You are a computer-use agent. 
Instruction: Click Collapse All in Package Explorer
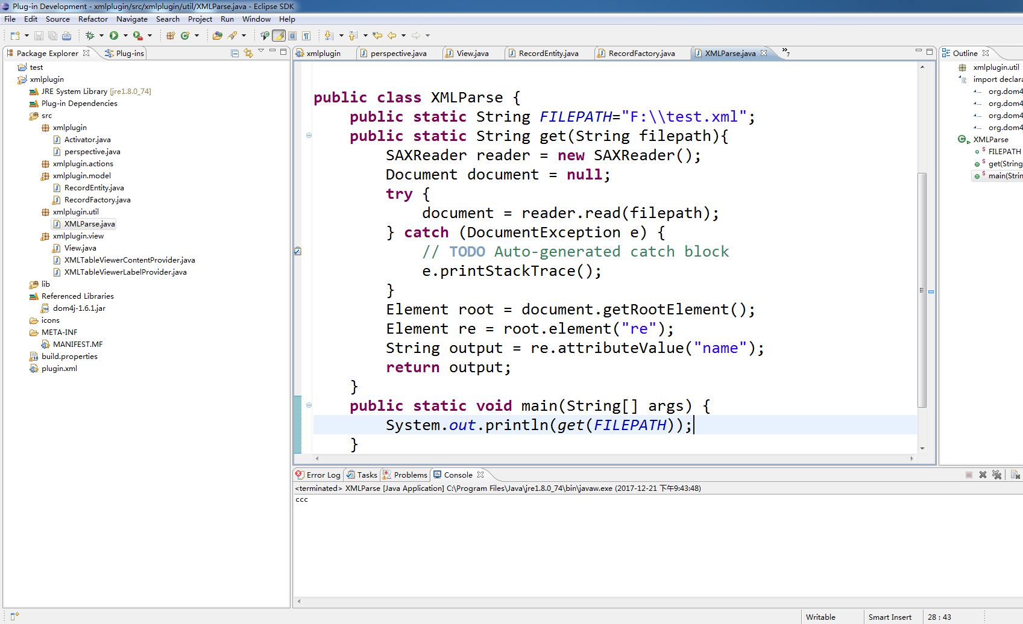pos(235,53)
